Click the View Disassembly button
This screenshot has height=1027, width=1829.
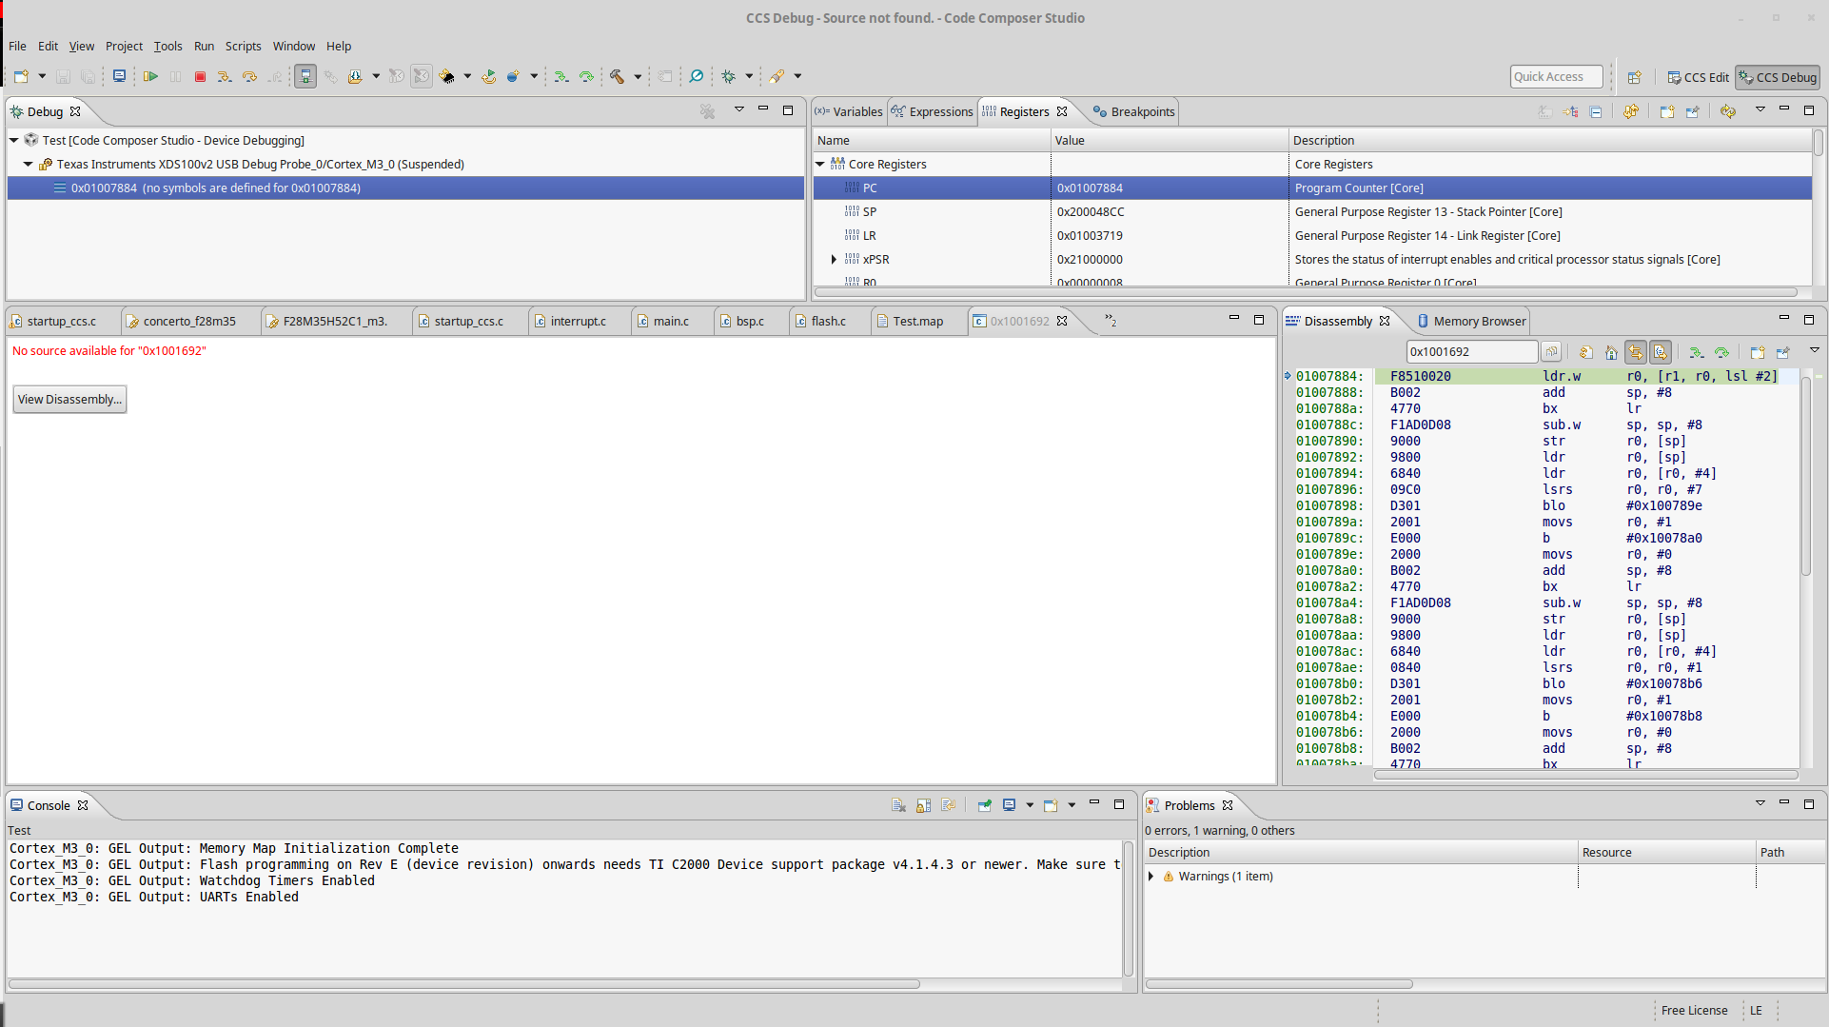(x=69, y=399)
